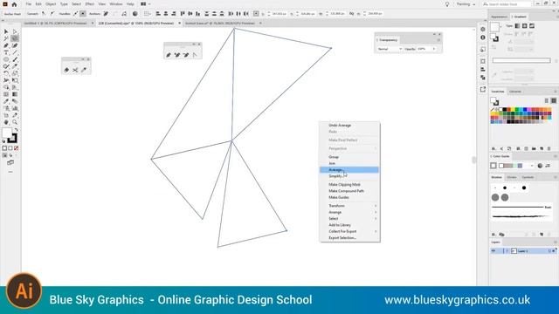Select the Direct Selection tool
This screenshot has height=314, width=559.
(x=15, y=31)
